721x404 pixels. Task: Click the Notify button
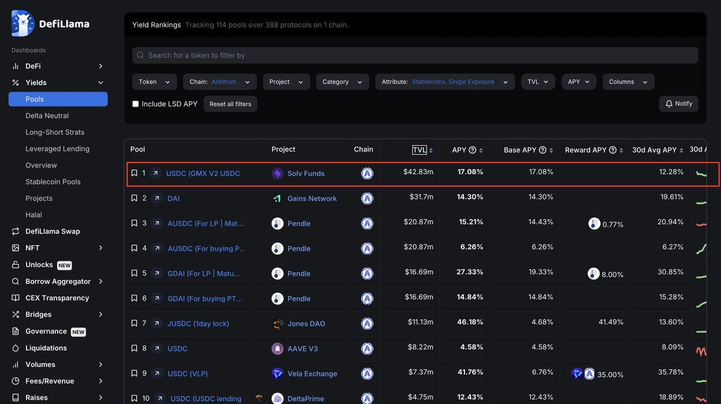click(678, 104)
